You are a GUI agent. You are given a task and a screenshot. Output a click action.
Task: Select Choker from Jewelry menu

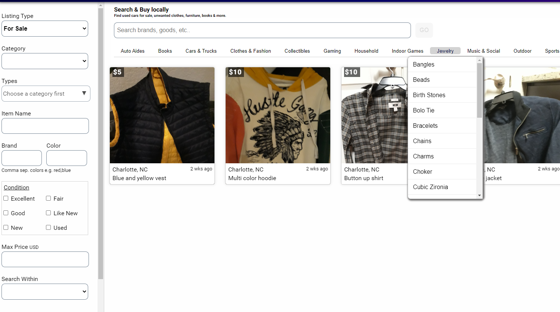coord(442,172)
